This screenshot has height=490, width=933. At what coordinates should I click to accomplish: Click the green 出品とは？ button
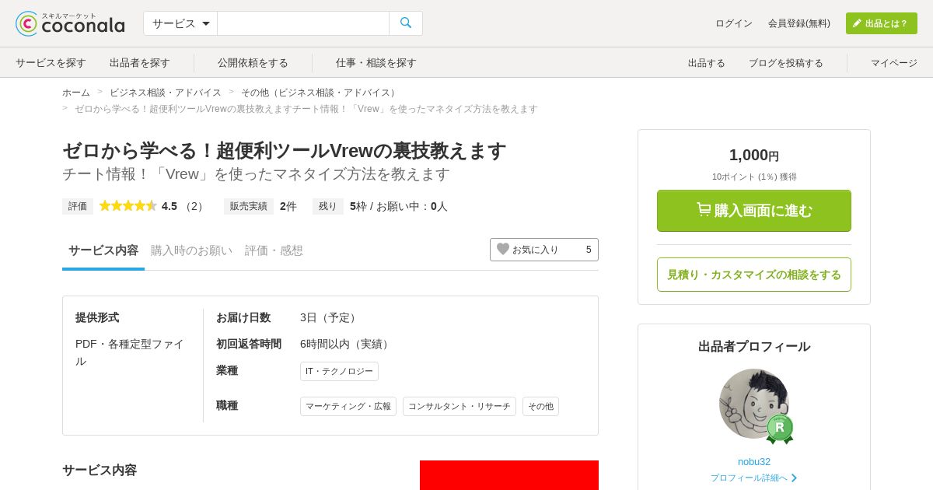pyautogui.click(x=882, y=23)
